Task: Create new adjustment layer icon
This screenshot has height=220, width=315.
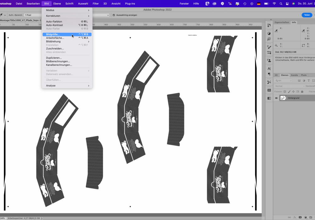Action: click(x=306, y=217)
